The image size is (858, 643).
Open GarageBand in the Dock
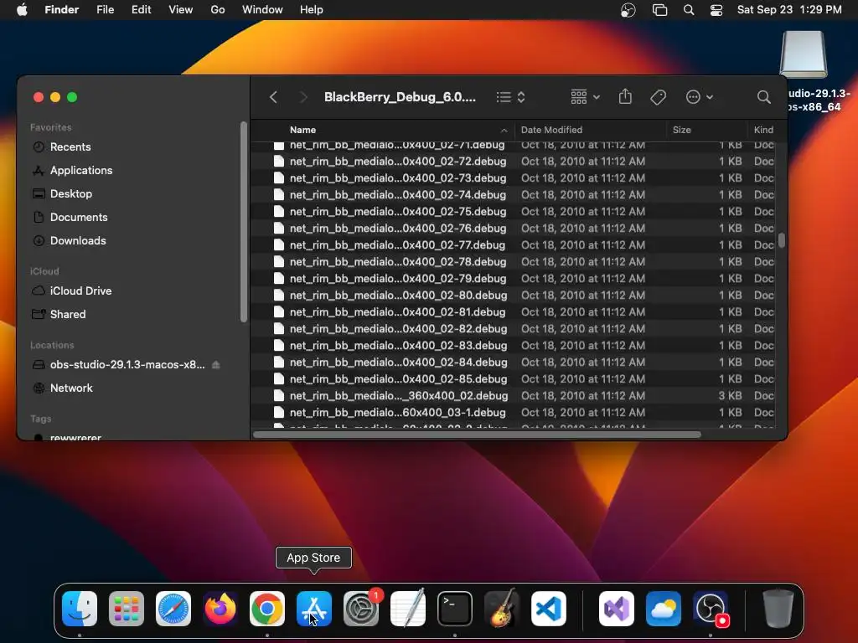click(502, 609)
